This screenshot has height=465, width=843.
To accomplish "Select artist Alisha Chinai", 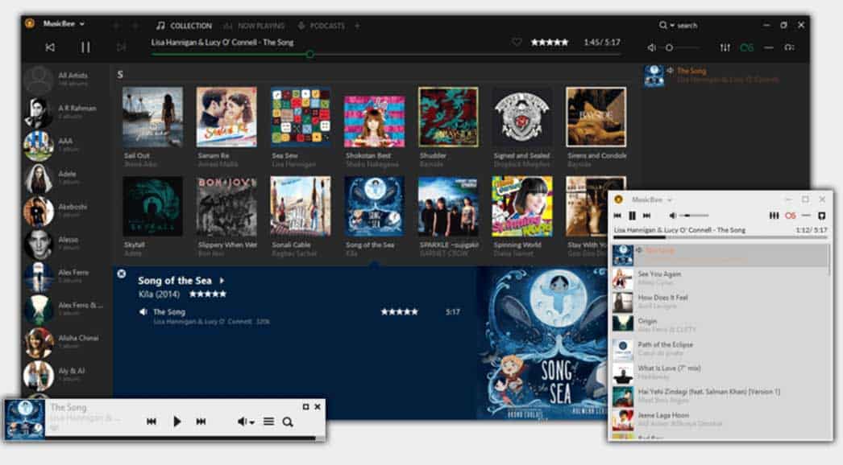I will click(x=65, y=341).
